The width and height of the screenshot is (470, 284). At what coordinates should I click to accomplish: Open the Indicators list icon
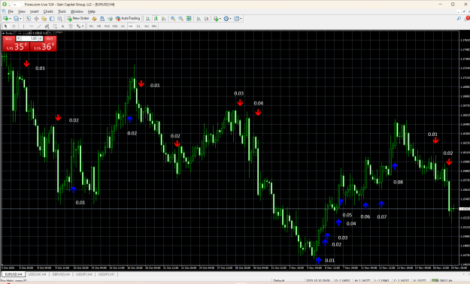click(x=216, y=19)
